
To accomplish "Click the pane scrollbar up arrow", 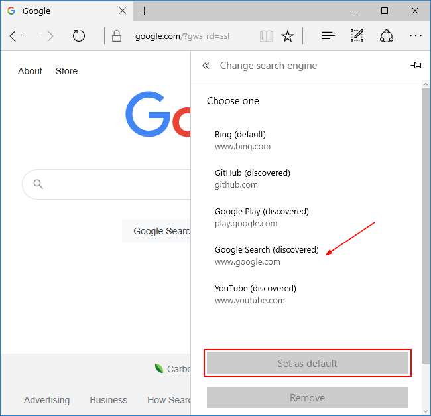I will click(426, 84).
